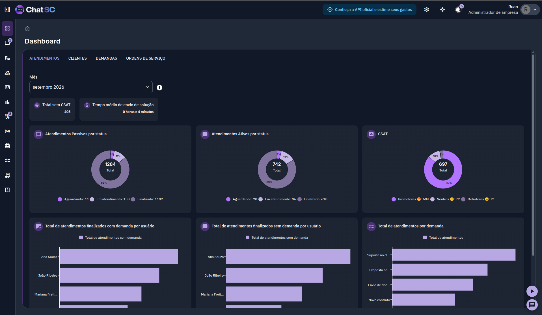Open sidebar icon with badge 8
The image size is (542, 315).
7,116
